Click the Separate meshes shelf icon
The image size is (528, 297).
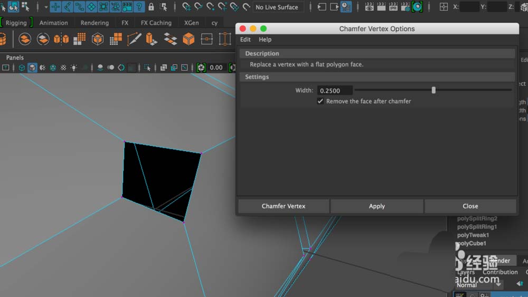pyautogui.click(x=43, y=39)
